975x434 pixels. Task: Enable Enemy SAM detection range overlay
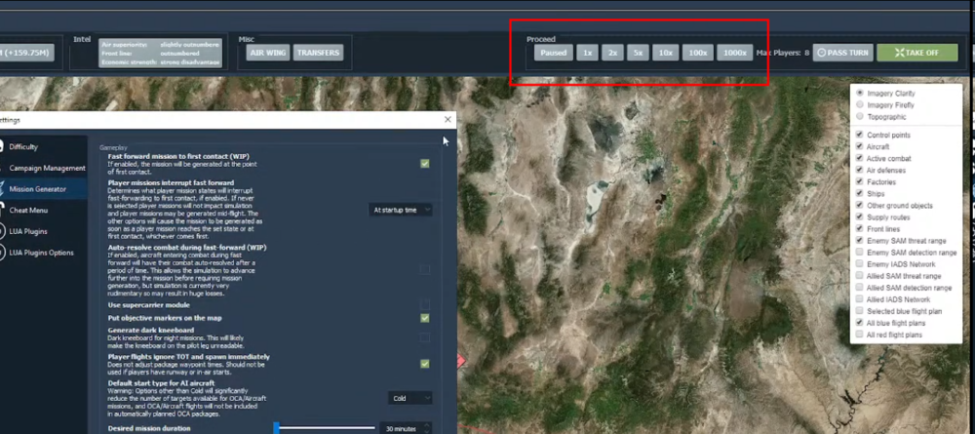click(859, 252)
